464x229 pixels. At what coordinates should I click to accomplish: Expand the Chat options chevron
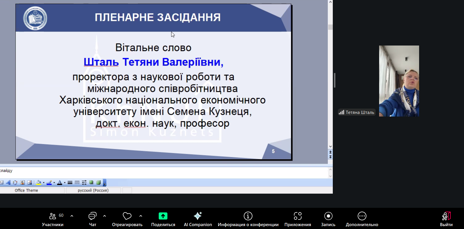105,216
